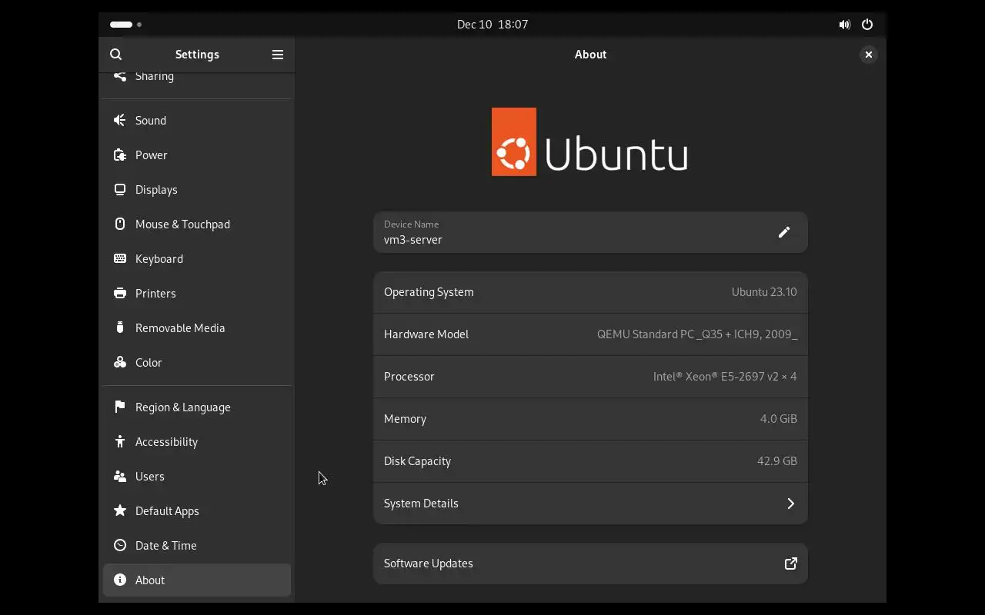Click the Displays monitor icon
The width and height of the screenshot is (985, 615).
[119, 189]
